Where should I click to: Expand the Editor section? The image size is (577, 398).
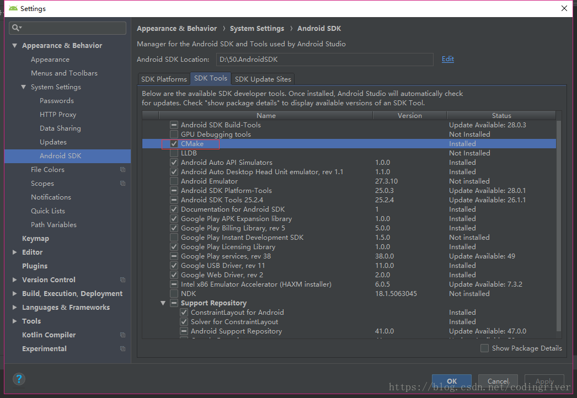15,252
